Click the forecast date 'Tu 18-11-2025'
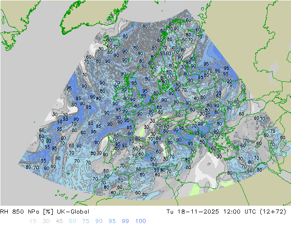 193,212
